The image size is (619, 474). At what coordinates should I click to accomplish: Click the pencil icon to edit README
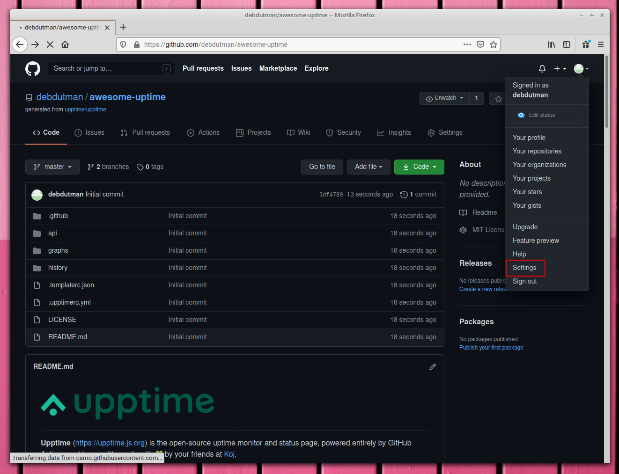click(432, 366)
